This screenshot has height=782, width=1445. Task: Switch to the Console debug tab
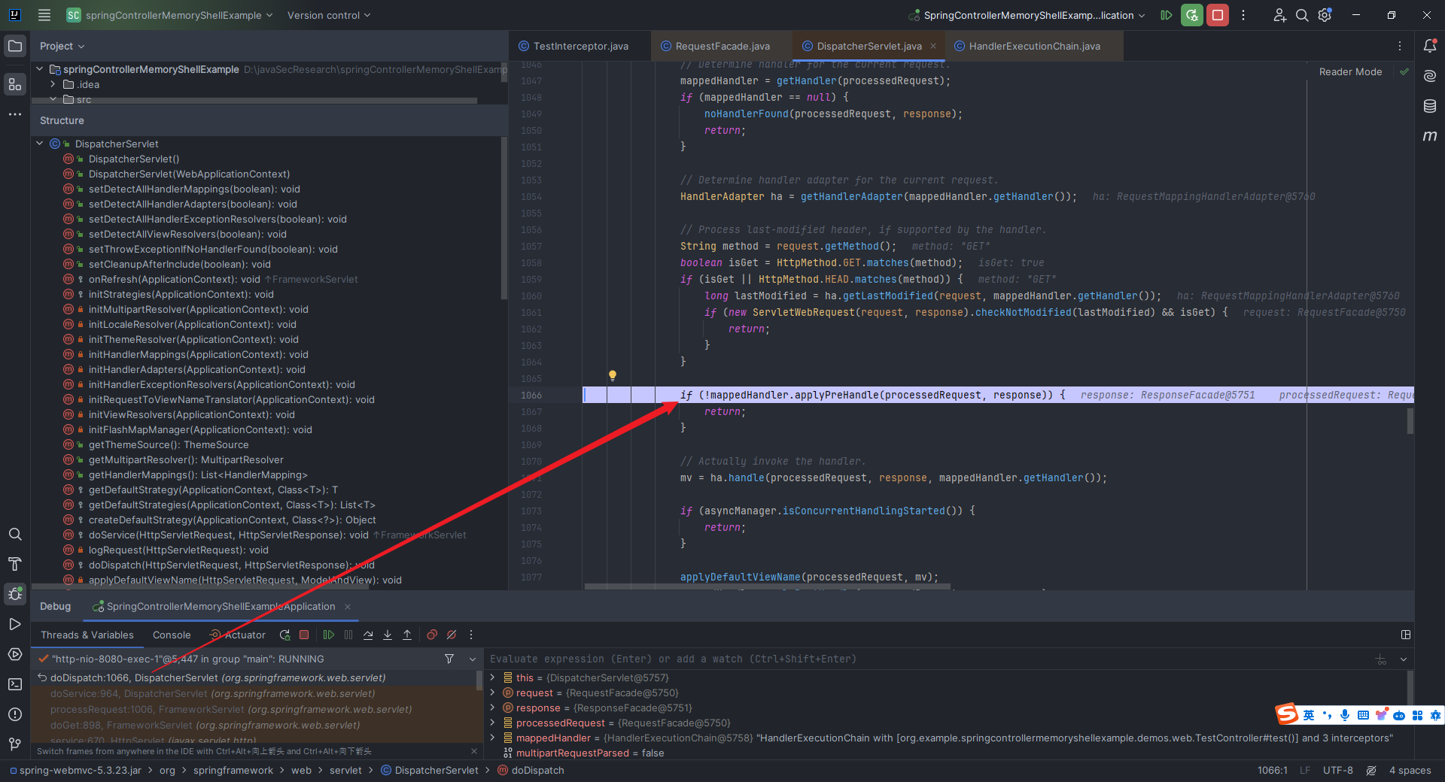point(172,635)
